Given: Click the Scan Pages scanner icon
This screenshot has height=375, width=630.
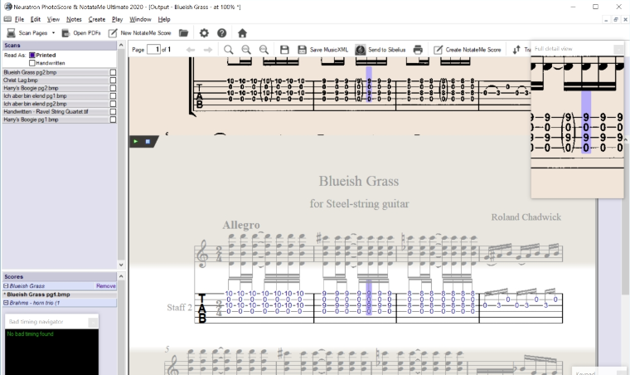Looking at the screenshot, I should pyautogui.click(x=12, y=33).
